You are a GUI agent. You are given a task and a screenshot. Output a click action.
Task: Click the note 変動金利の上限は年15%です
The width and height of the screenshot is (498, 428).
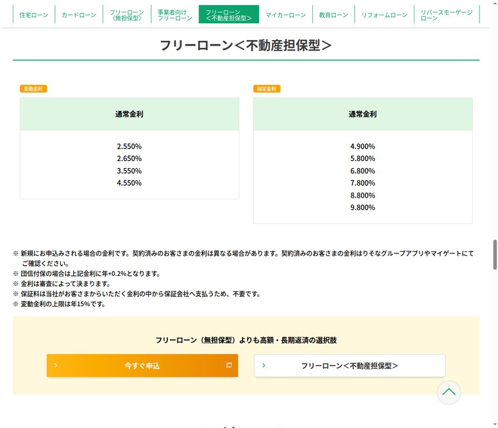tap(60, 304)
